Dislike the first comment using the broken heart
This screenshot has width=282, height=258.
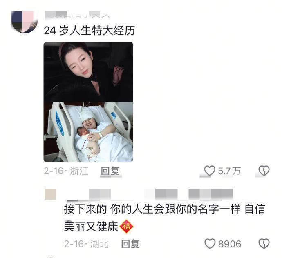[x=264, y=171]
